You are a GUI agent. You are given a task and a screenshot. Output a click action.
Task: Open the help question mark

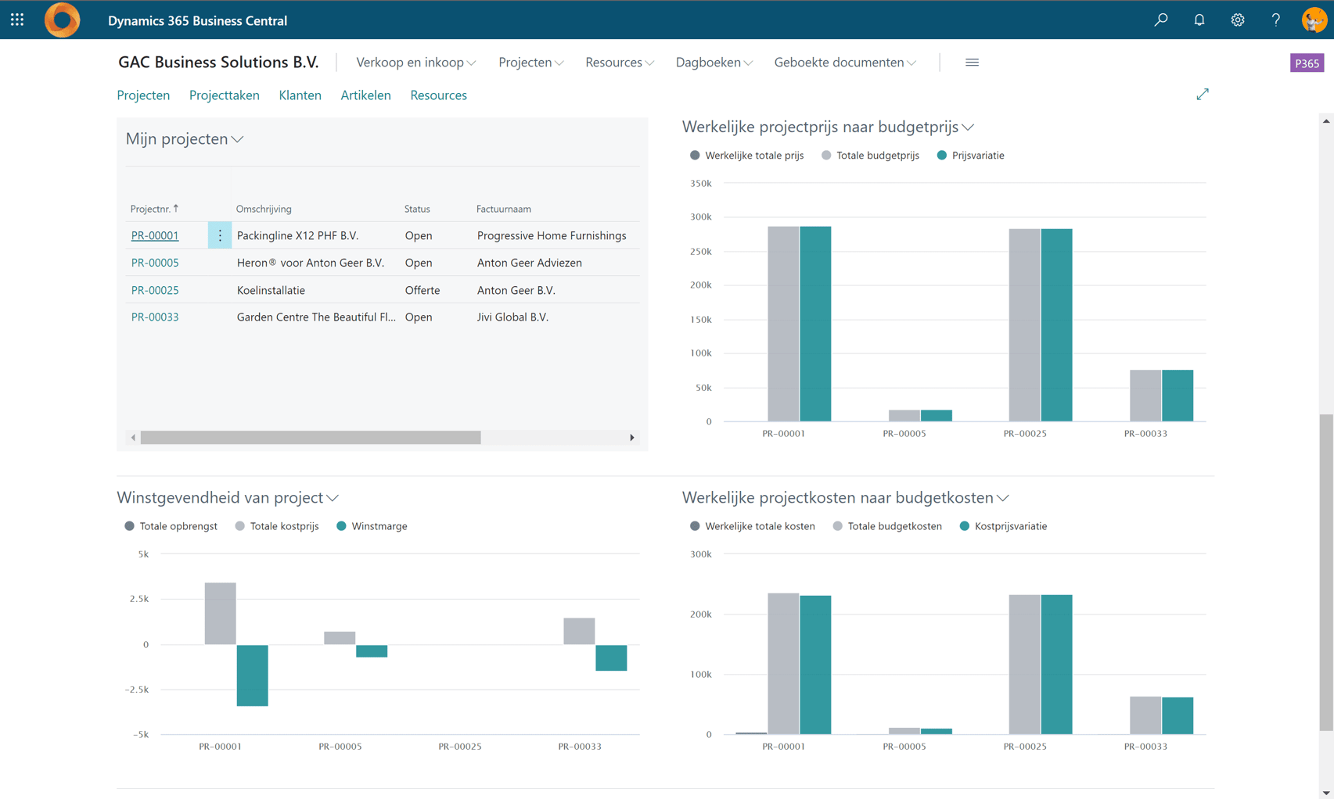1276,20
